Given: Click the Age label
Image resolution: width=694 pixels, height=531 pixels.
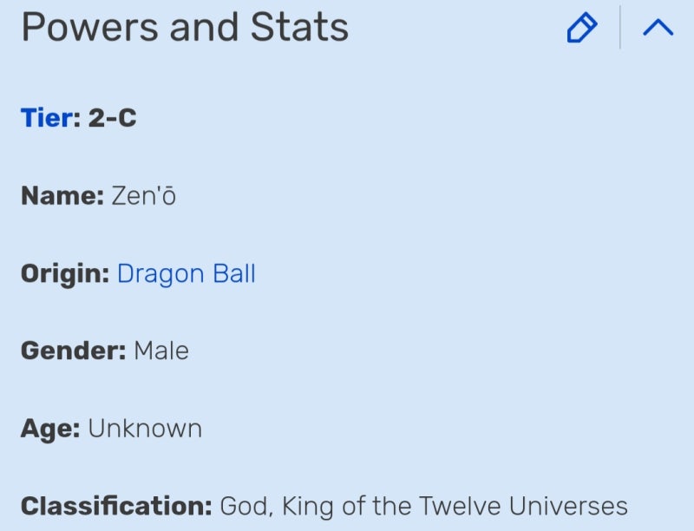Looking at the screenshot, I should 50,429.
